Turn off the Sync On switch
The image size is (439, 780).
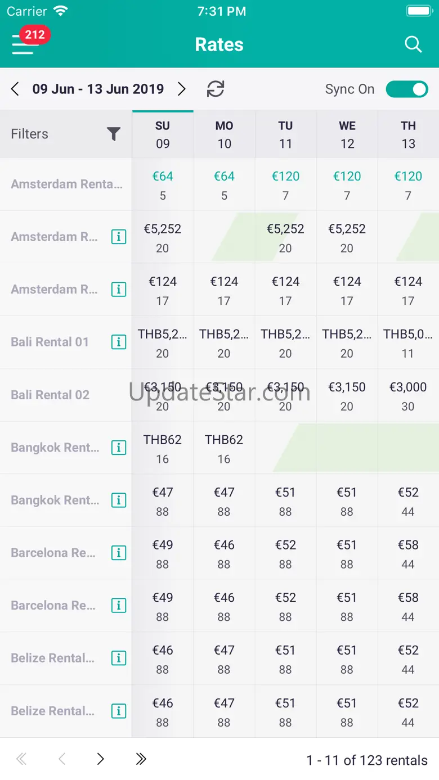[406, 89]
